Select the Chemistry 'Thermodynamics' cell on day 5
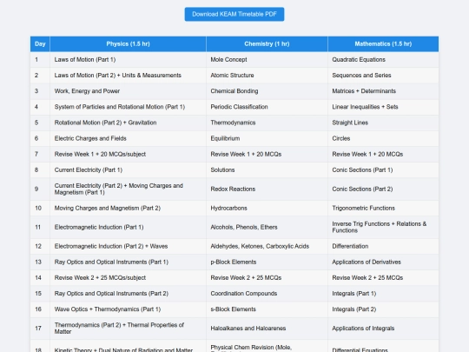This screenshot has width=469, height=352. (267, 123)
